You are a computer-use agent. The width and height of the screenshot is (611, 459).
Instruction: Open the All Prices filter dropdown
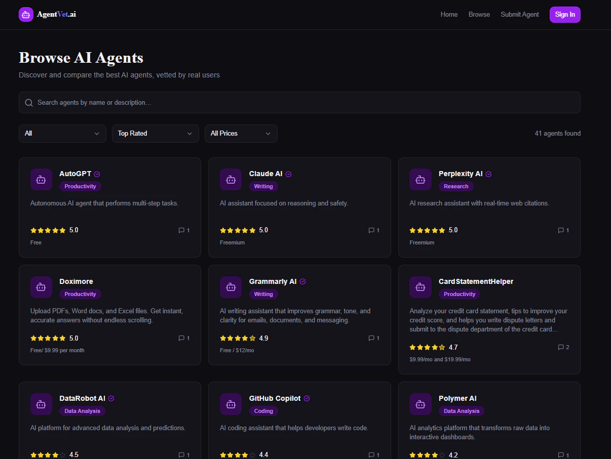tap(241, 134)
